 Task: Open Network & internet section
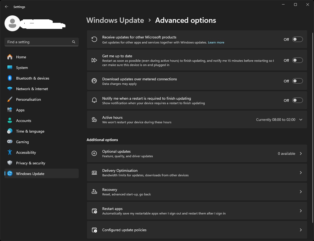pyautogui.click(x=41, y=89)
